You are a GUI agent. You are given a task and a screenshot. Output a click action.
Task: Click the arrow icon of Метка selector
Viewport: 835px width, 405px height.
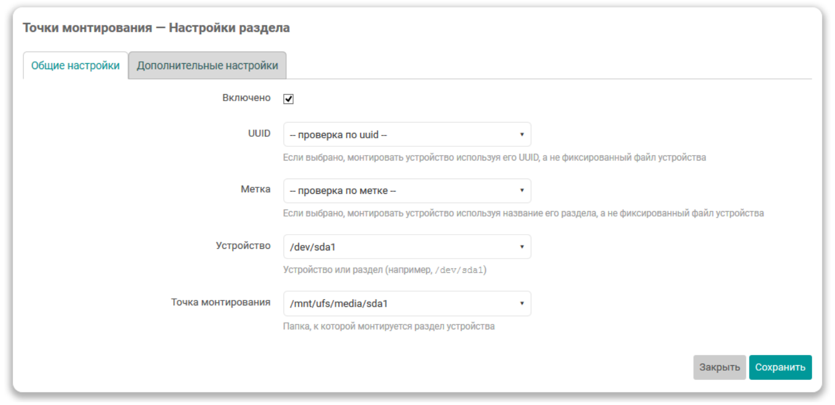(x=522, y=191)
